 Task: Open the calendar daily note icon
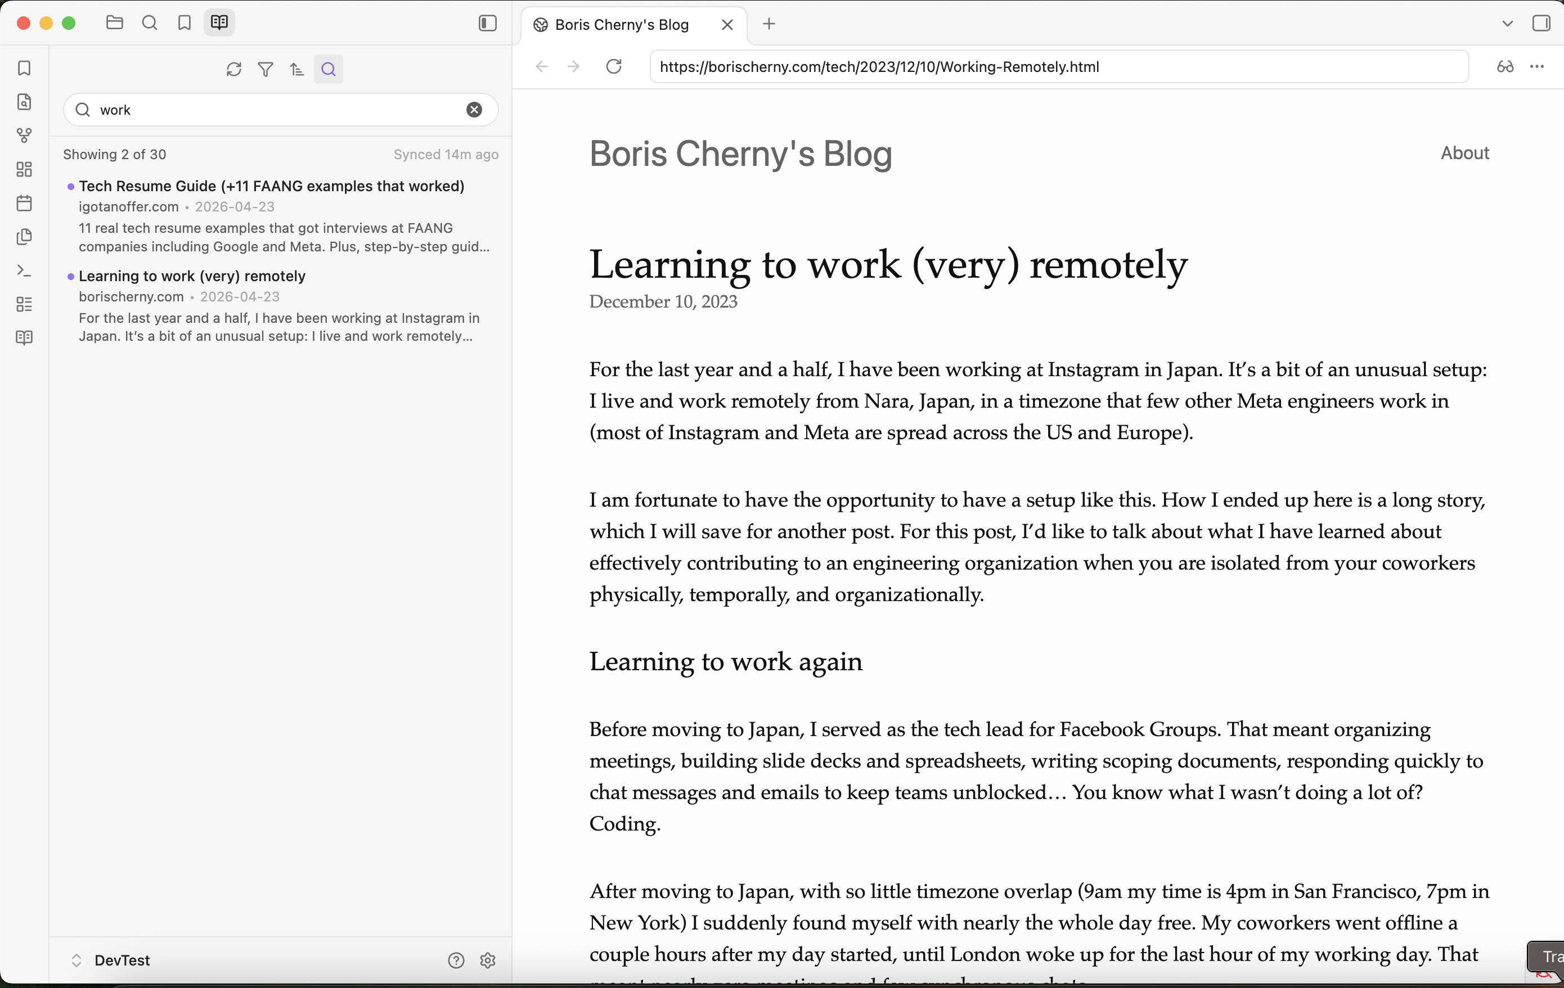click(24, 203)
